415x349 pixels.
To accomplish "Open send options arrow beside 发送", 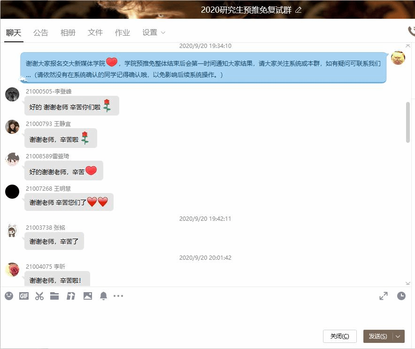I will (399, 336).
